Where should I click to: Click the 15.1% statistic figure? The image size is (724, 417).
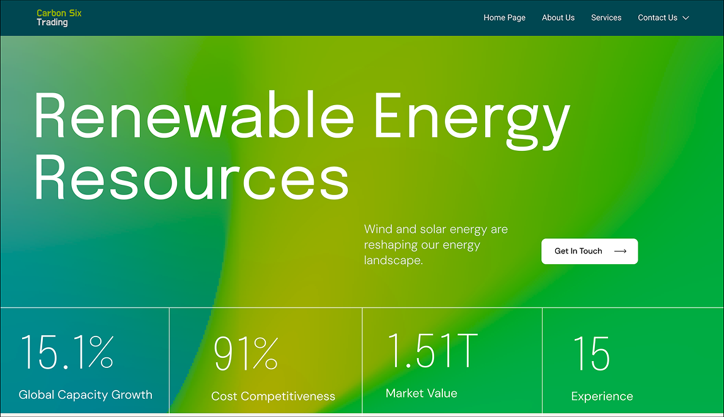tap(67, 353)
